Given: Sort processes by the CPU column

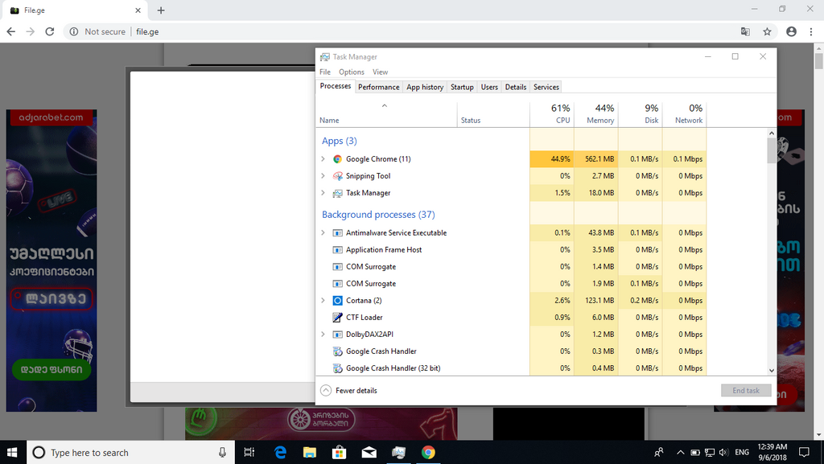Looking at the screenshot, I should point(552,113).
